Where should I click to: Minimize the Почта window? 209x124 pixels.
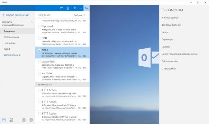(x=191, y=2)
